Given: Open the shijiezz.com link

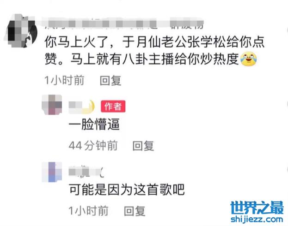Looking at the screenshot, I should [x=257, y=219].
